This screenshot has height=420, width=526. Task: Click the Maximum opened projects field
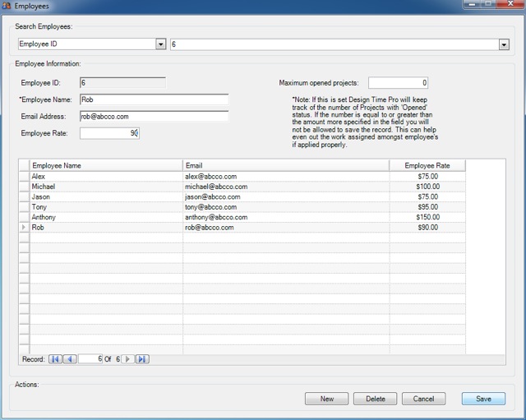click(398, 83)
